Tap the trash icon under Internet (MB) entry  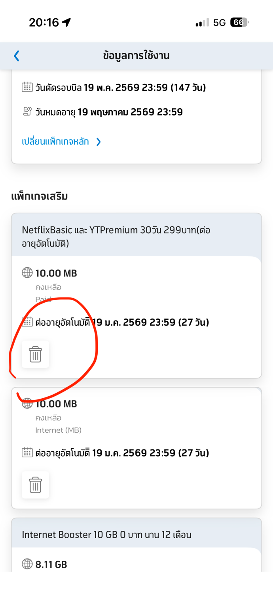click(35, 485)
